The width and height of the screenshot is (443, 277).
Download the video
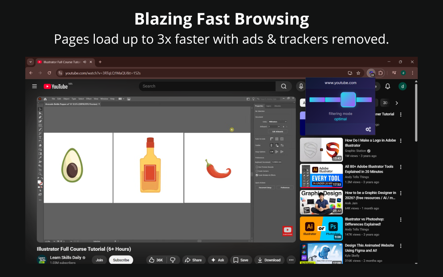[269, 260]
